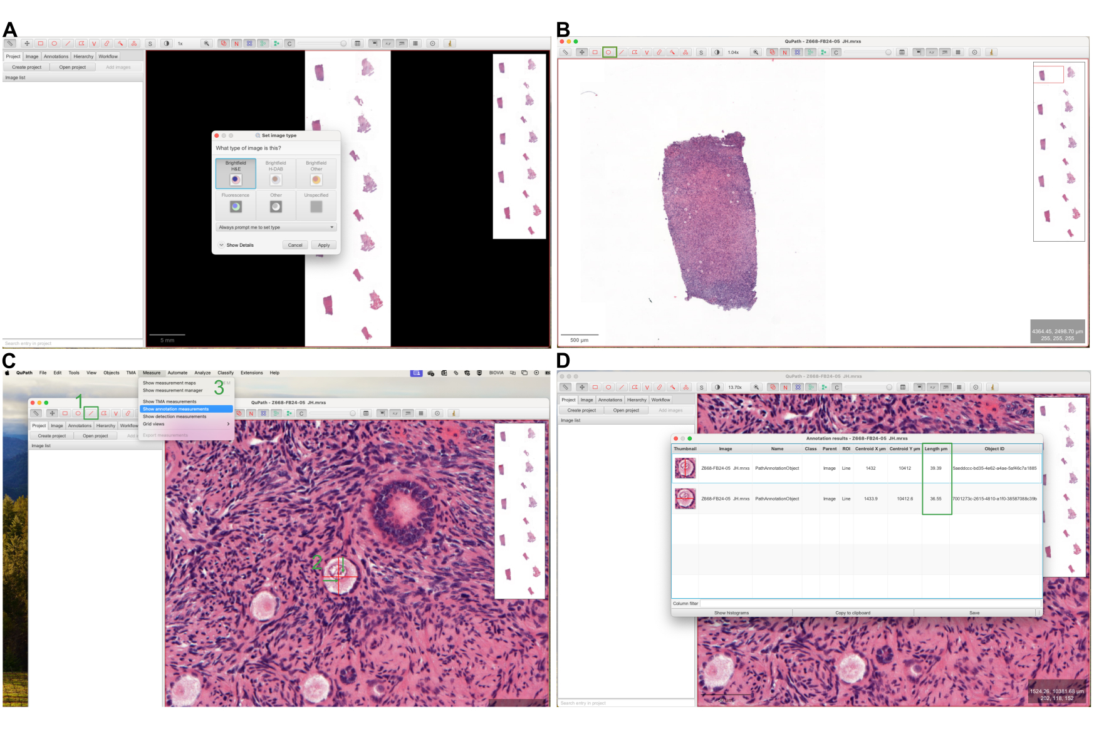Open the 'Always prompt me to set type' dropdown
1099x734 pixels.
coord(276,227)
